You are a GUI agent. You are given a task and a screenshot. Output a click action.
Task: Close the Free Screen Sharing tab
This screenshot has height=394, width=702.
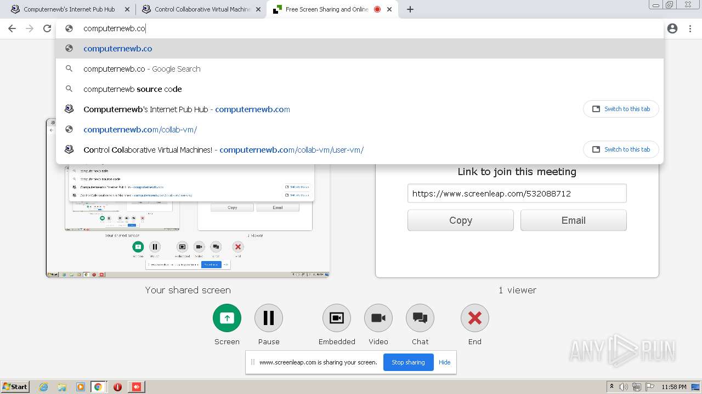click(x=390, y=9)
